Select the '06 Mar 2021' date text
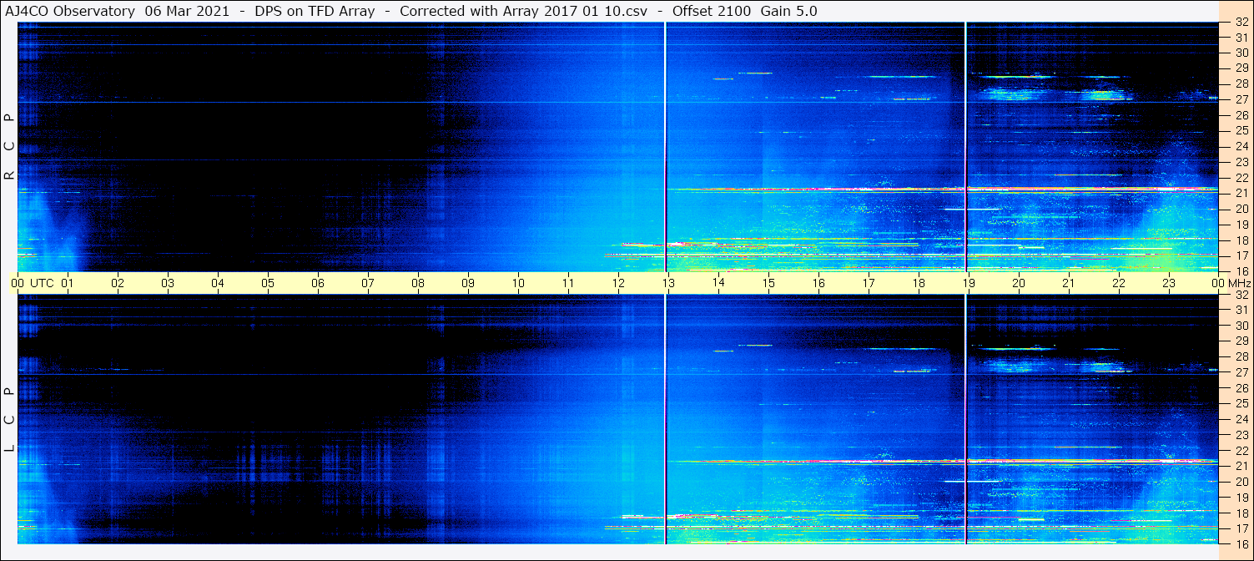 tap(187, 11)
